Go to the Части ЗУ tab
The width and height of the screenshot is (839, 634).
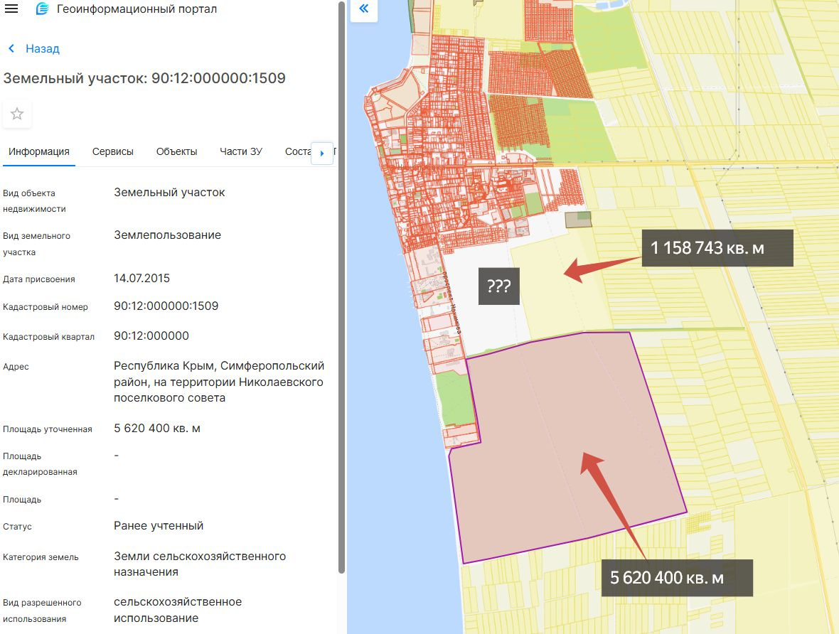point(241,151)
